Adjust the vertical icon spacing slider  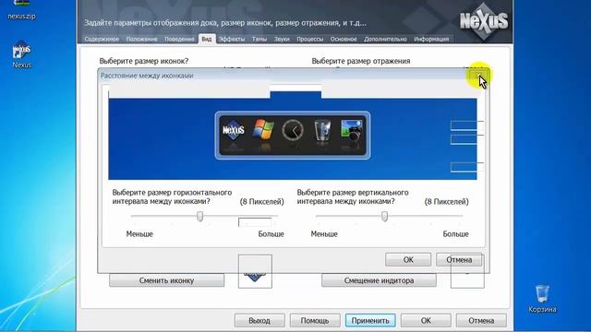coord(384,216)
